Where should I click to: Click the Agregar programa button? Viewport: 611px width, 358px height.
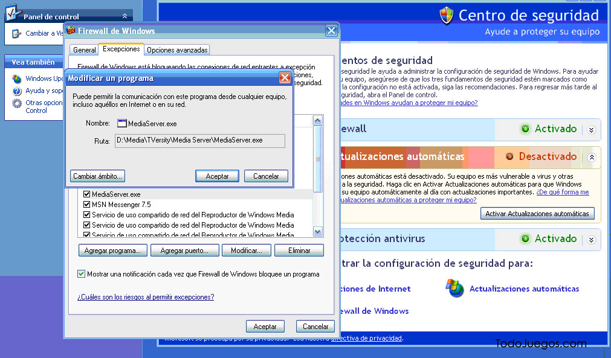112,251
